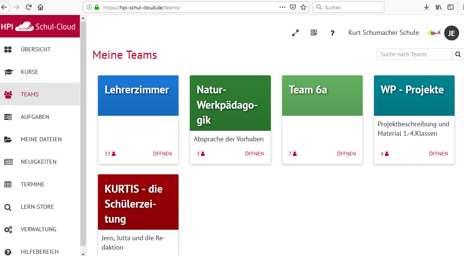The width and height of the screenshot is (464, 256).
Task: Bookmark the page with the star icon
Action: click(x=303, y=7)
